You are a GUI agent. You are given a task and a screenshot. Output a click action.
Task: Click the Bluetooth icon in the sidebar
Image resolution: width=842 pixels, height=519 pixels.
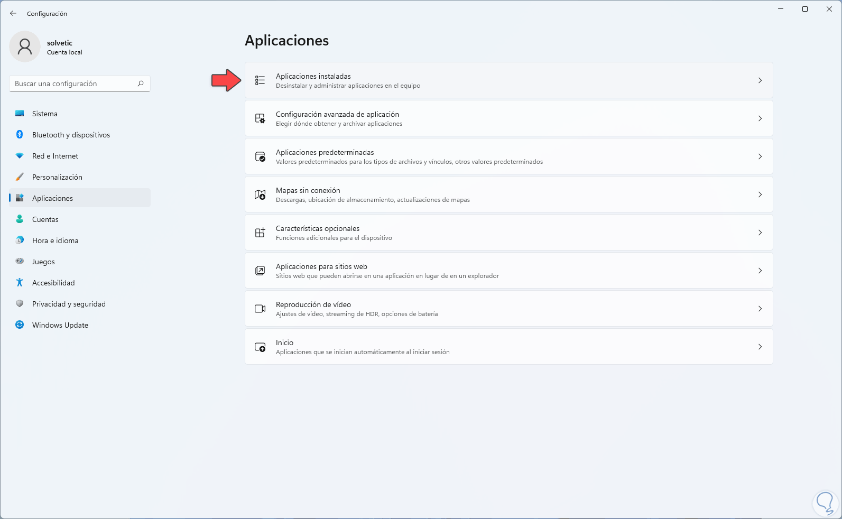coord(20,135)
